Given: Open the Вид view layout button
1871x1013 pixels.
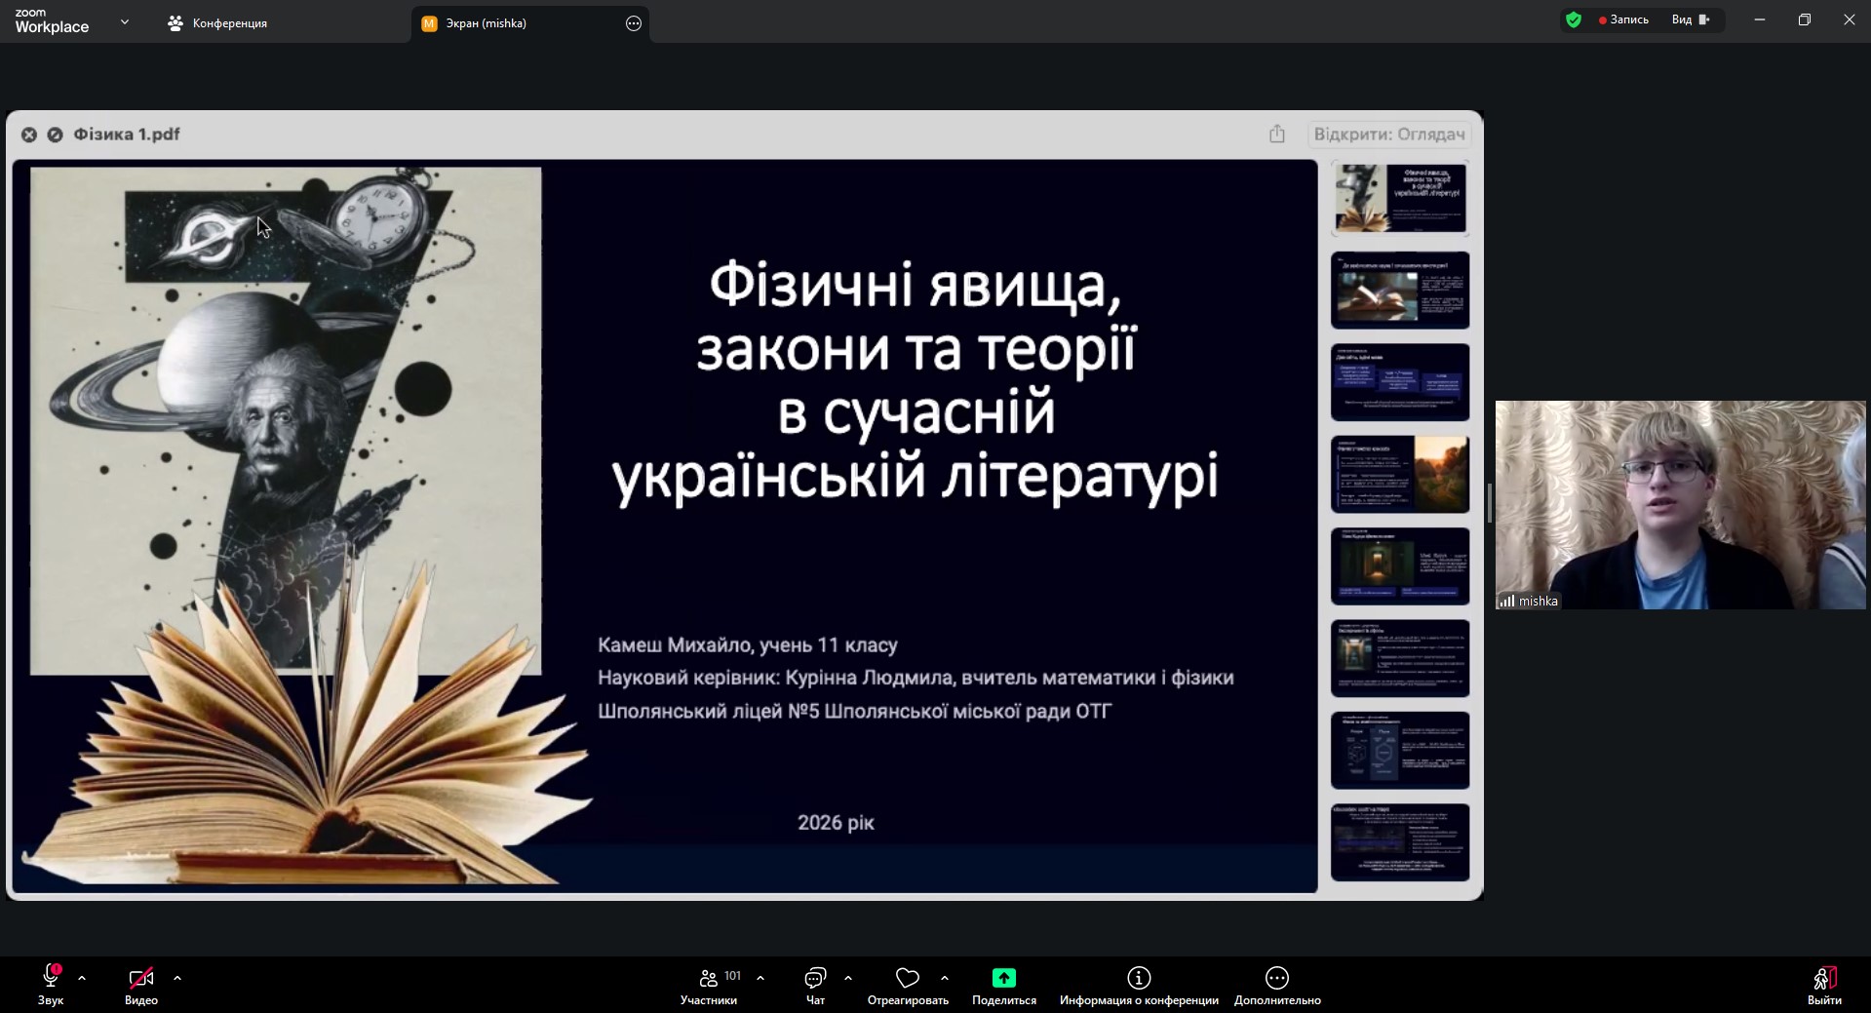Looking at the screenshot, I should pos(1691,19).
